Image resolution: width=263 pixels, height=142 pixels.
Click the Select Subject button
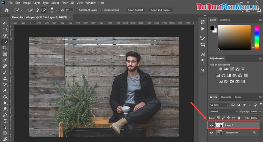click(x=136, y=10)
